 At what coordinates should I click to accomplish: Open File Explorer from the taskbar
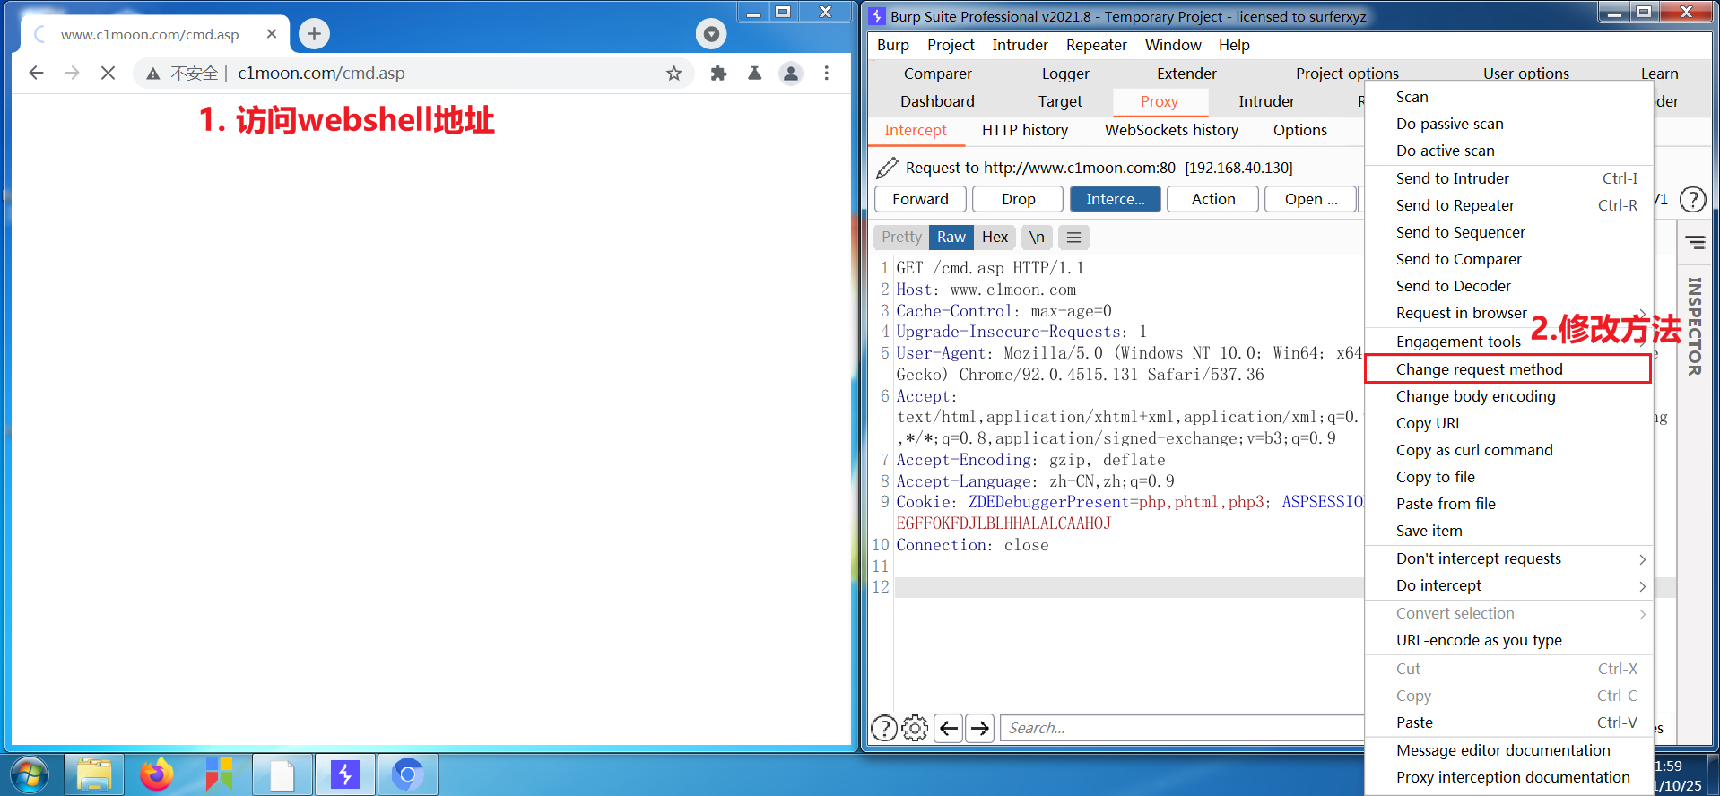pos(94,774)
